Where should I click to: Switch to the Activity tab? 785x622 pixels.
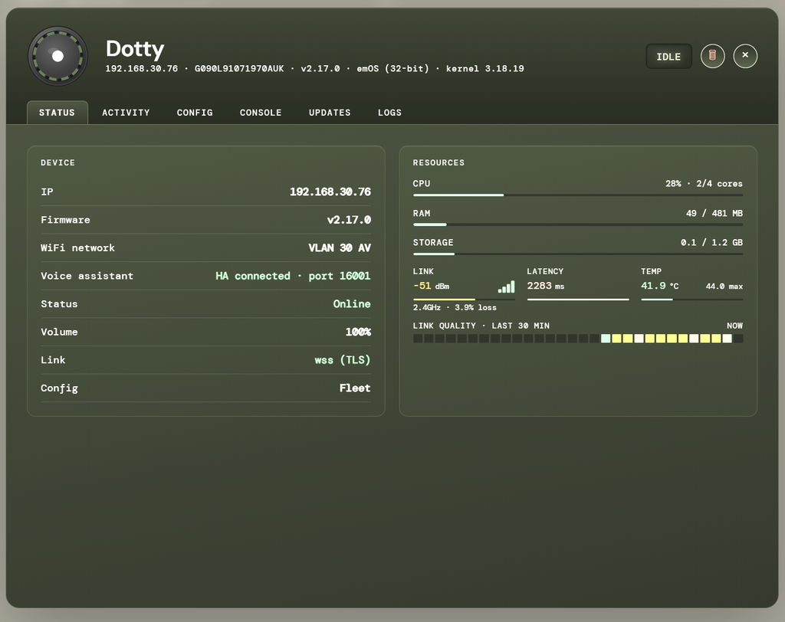[x=126, y=113]
